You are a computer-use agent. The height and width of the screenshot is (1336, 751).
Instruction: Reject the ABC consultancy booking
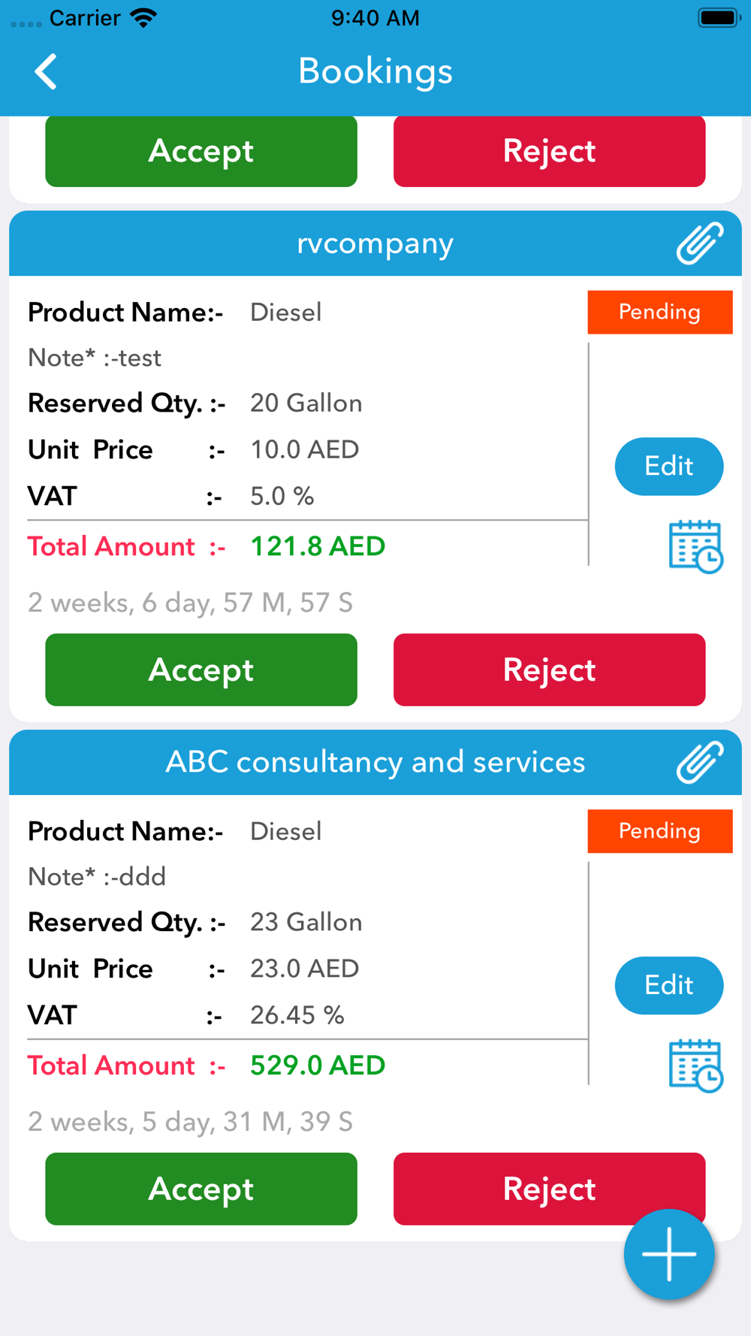pyautogui.click(x=550, y=1189)
